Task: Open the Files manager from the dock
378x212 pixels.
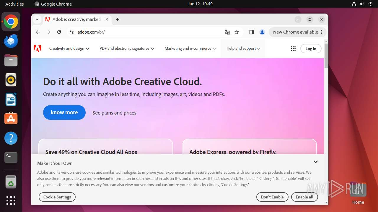Action: 11,61
